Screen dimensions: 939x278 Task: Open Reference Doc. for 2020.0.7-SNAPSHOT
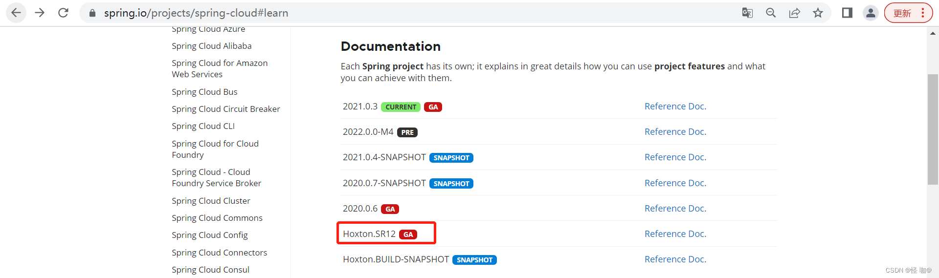pyautogui.click(x=675, y=183)
